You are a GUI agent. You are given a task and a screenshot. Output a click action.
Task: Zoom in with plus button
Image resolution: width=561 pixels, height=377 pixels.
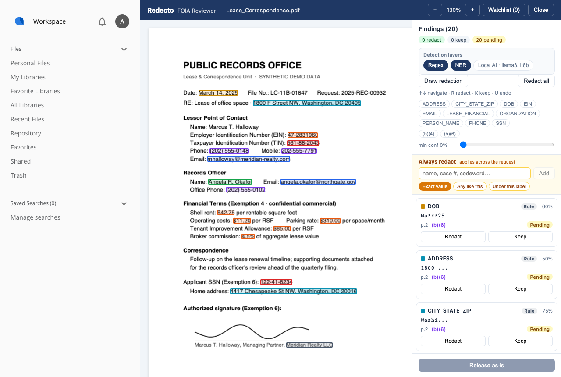pyautogui.click(x=472, y=10)
